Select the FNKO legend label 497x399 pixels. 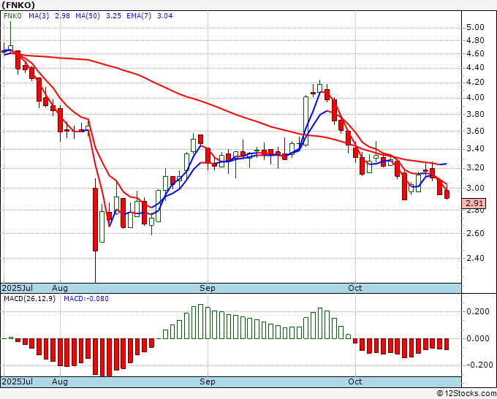pyautogui.click(x=12, y=16)
